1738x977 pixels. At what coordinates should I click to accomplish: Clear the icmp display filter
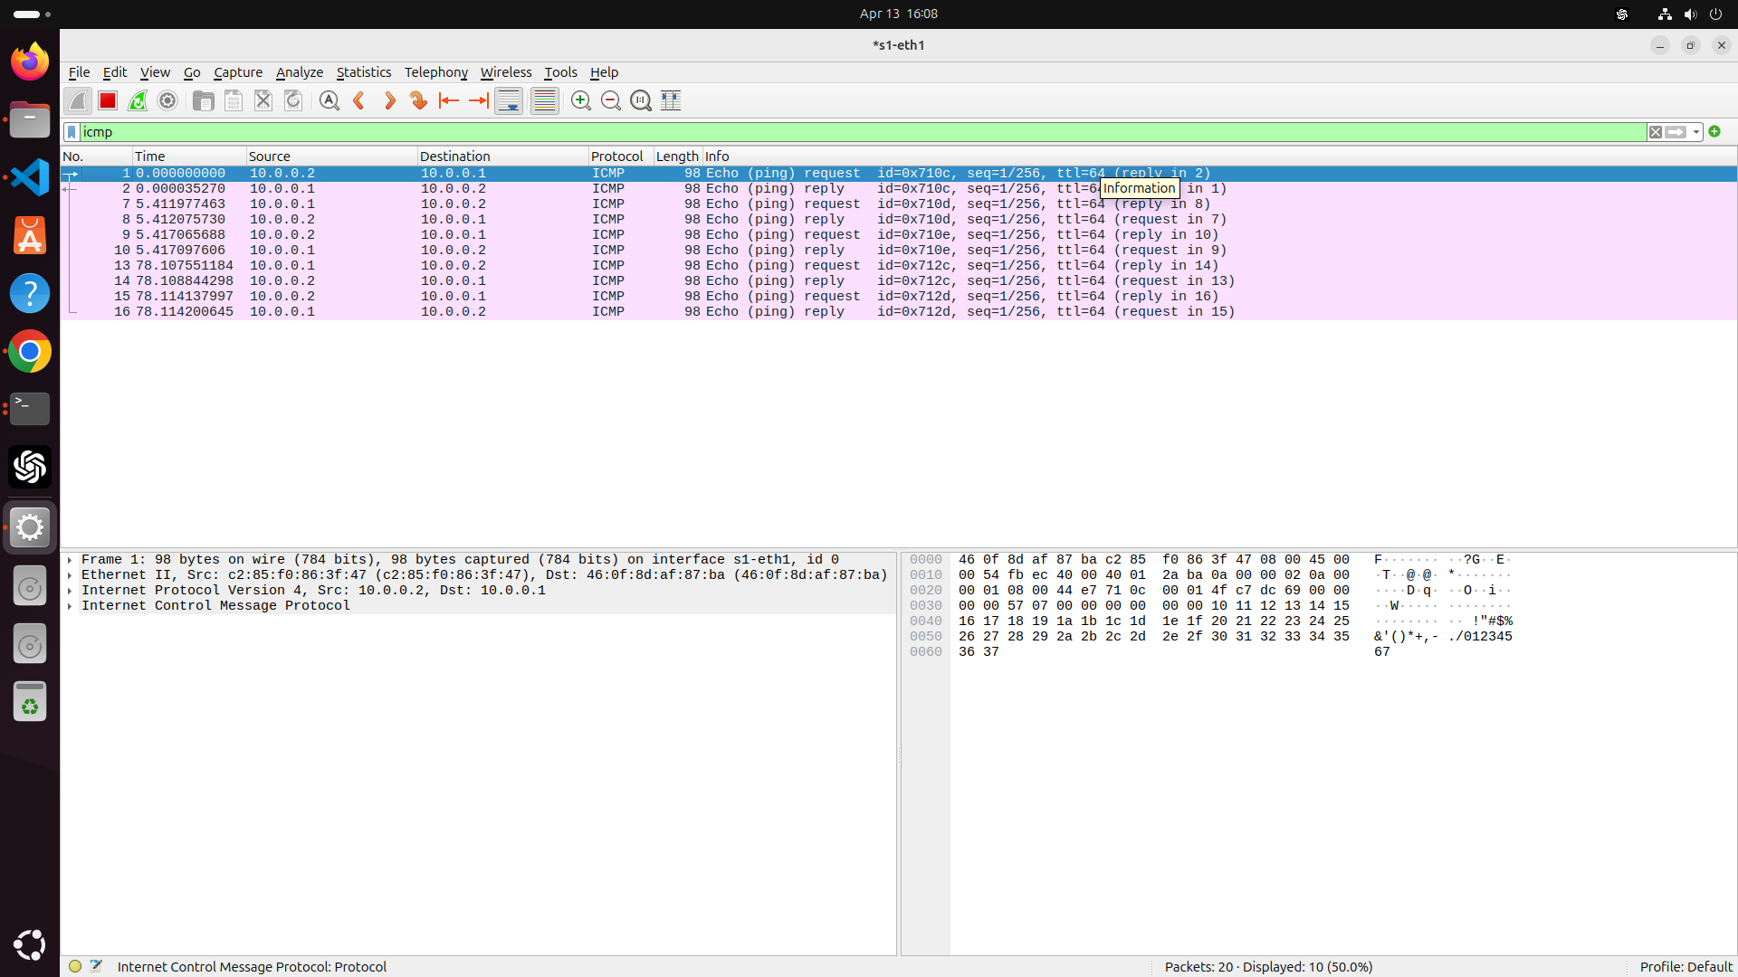pyautogui.click(x=1657, y=132)
